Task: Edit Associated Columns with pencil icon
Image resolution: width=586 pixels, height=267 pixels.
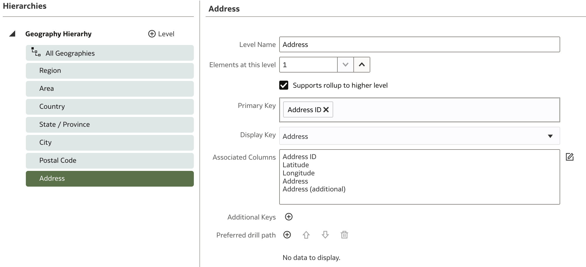Action: click(569, 157)
